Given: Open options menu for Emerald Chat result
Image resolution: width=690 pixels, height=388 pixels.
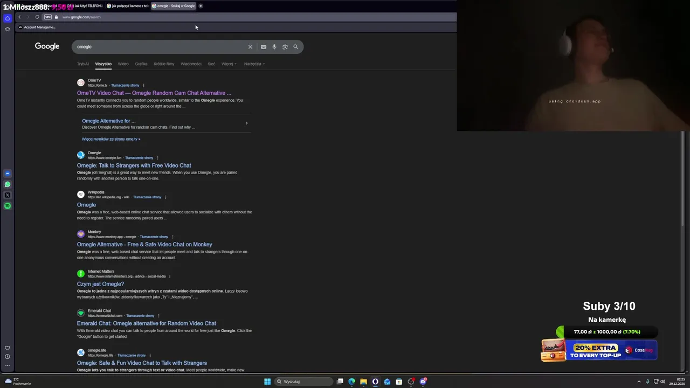Looking at the screenshot, I should pos(158,316).
